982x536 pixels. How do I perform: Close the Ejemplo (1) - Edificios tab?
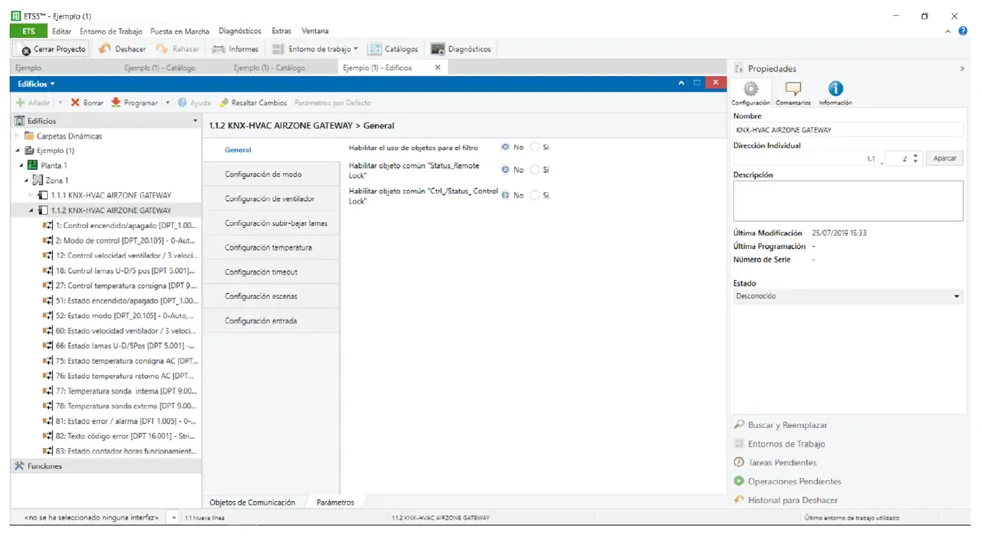pos(437,67)
